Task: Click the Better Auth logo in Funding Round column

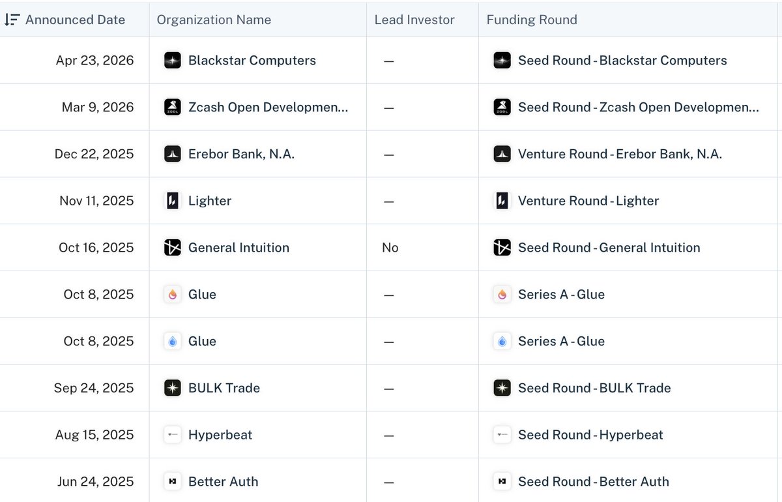Action: [502, 482]
